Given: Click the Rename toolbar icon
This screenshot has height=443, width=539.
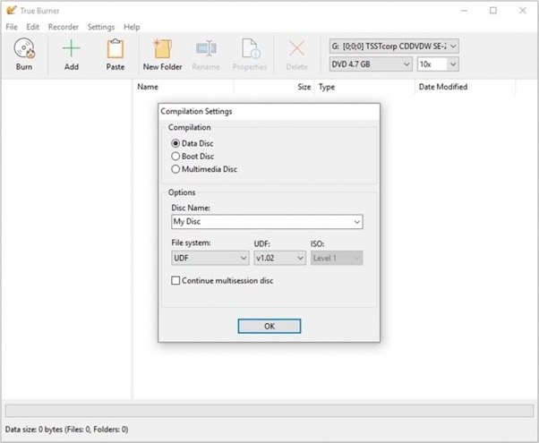Looking at the screenshot, I should (x=206, y=49).
